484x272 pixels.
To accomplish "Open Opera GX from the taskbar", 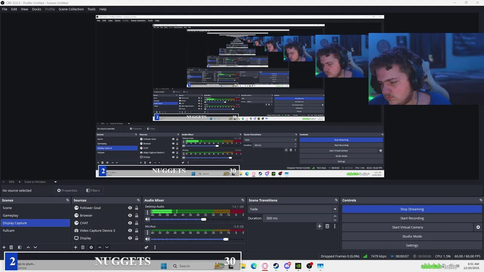I will click(x=265, y=266).
